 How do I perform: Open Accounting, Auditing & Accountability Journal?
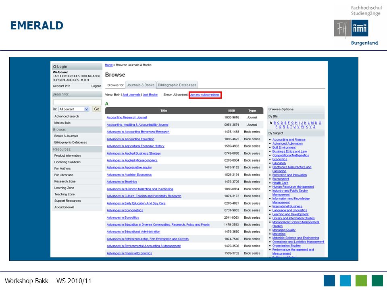click(x=137, y=125)
